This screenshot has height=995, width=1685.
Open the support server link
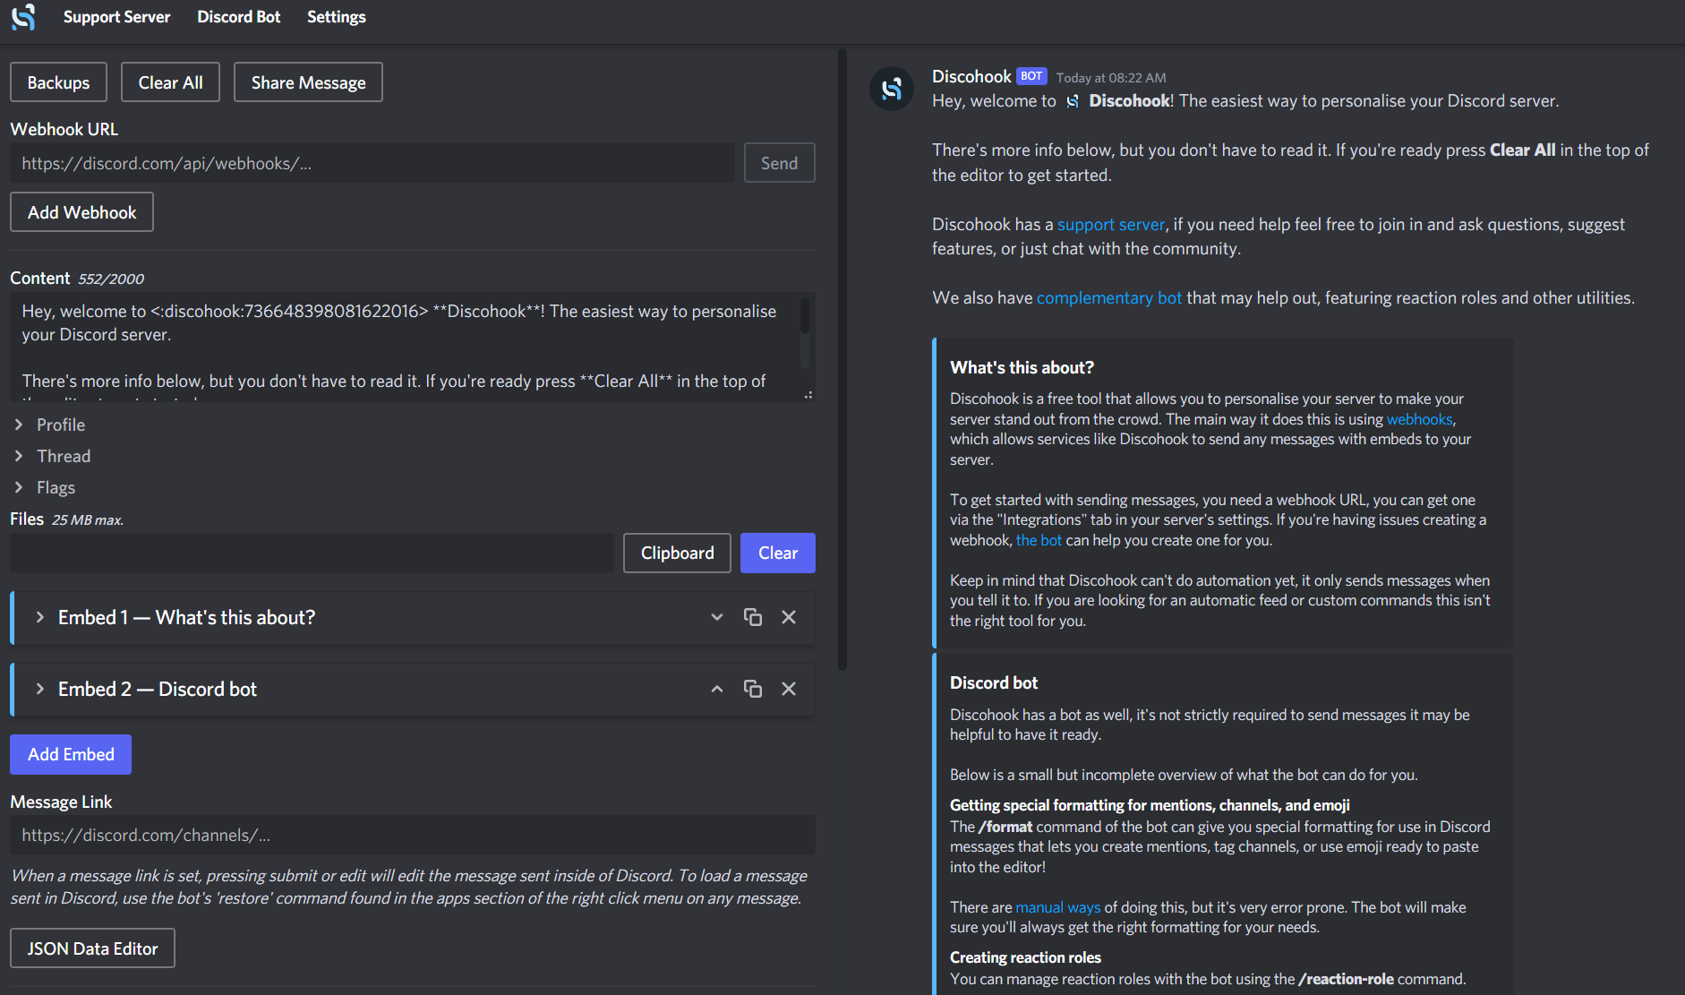[x=1111, y=224]
